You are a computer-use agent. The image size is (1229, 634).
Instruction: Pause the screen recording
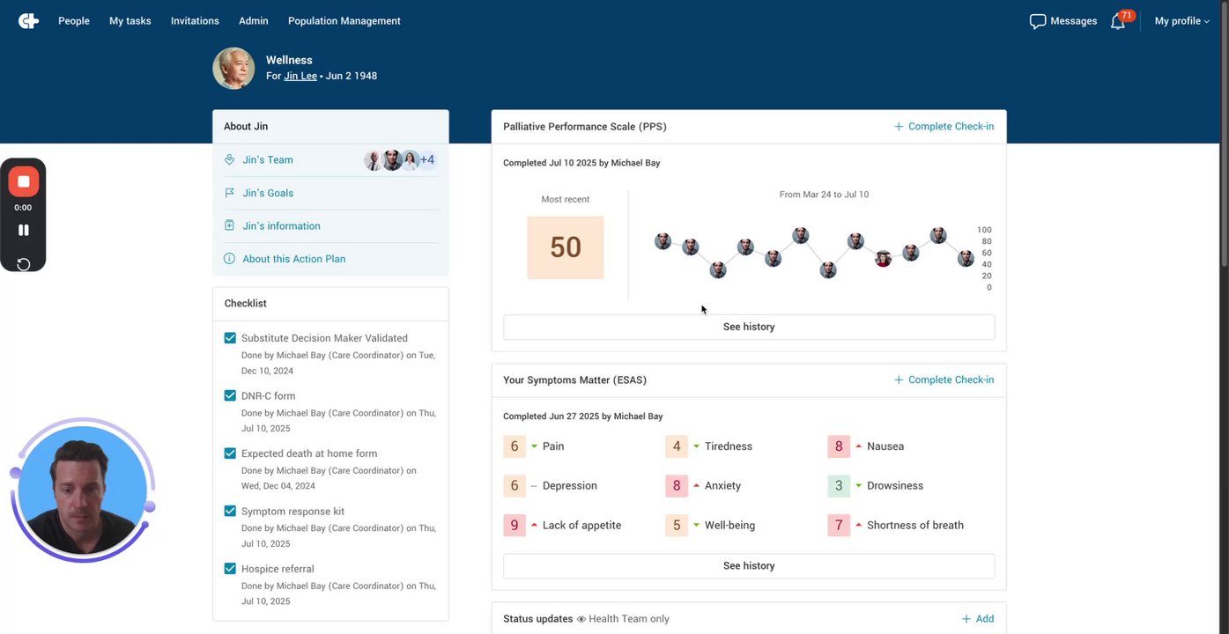(x=24, y=230)
